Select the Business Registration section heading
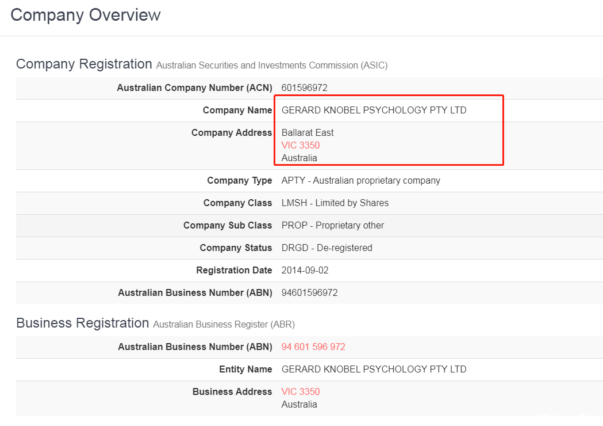The width and height of the screenshot is (603, 426). [x=82, y=323]
